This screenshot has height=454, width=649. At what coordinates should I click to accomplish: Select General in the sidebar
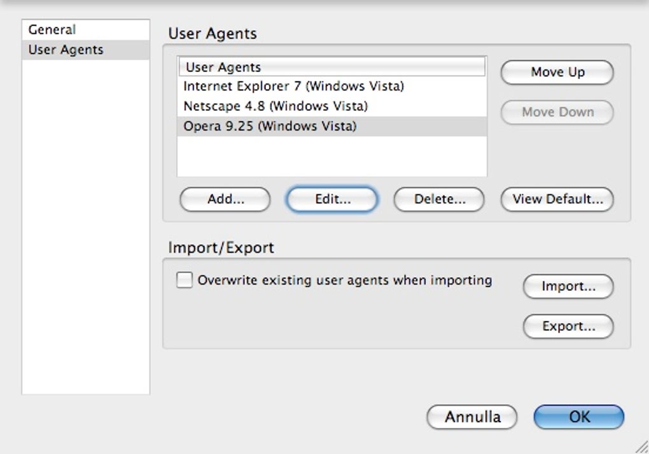(52, 30)
